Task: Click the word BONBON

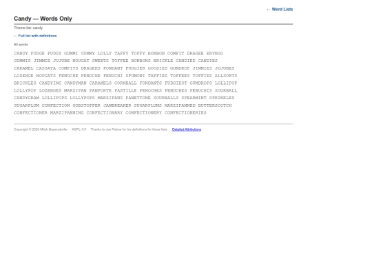Action: [156, 53]
